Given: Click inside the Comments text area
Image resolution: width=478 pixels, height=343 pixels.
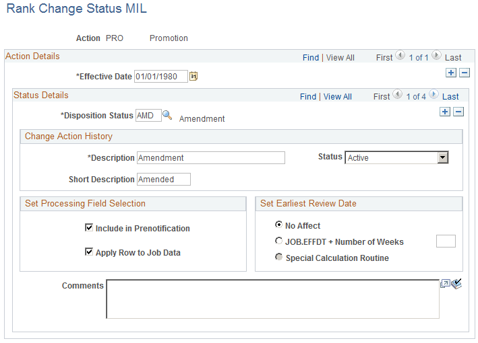Looking at the screenshot, I should click(x=272, y=299).
